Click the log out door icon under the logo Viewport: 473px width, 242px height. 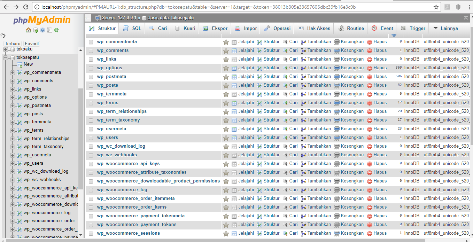36,30
